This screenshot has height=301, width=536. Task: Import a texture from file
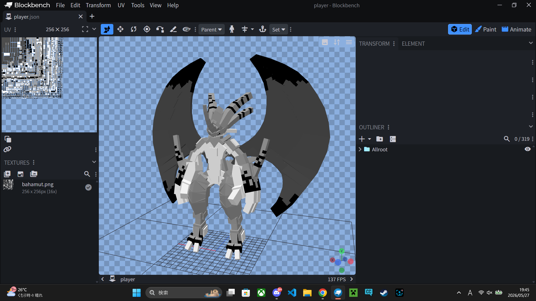[x=20, y=174]
